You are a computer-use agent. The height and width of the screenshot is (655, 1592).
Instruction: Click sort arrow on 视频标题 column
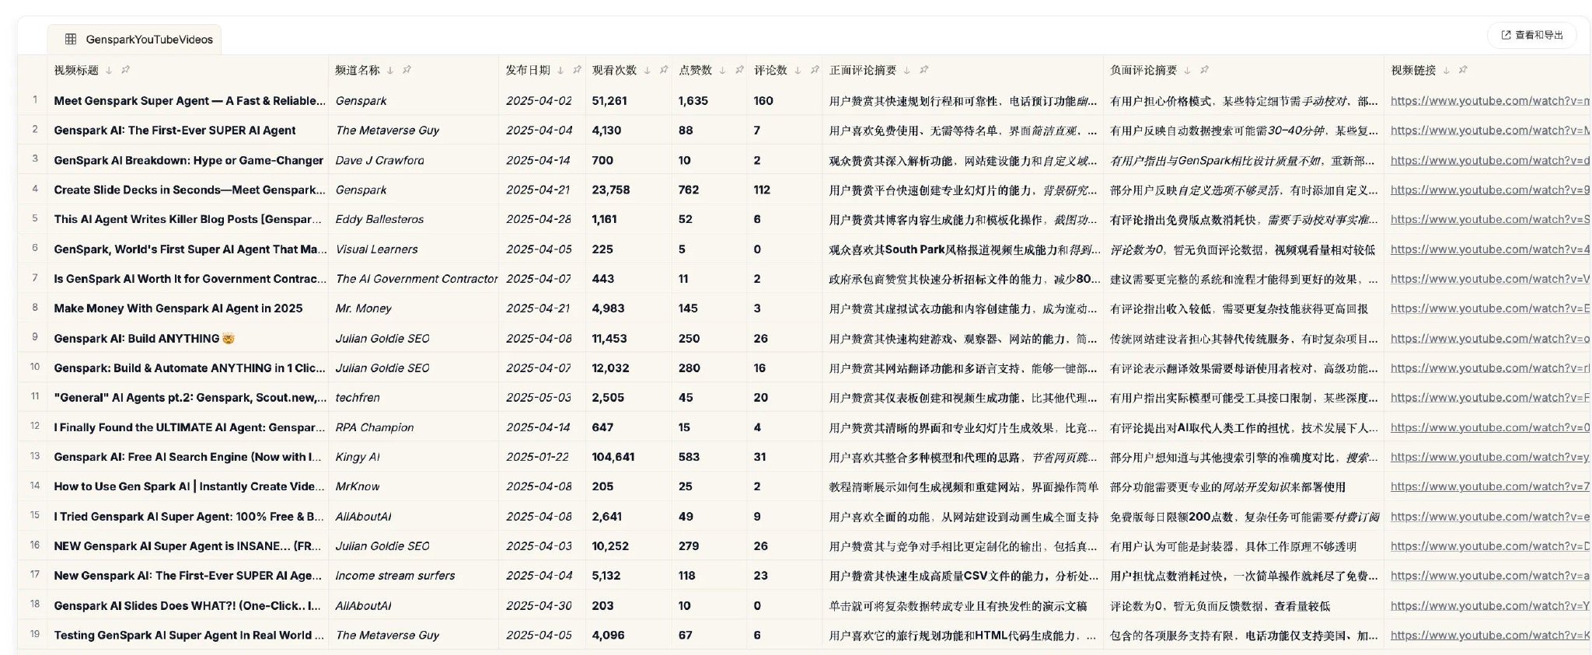point(109,70)
